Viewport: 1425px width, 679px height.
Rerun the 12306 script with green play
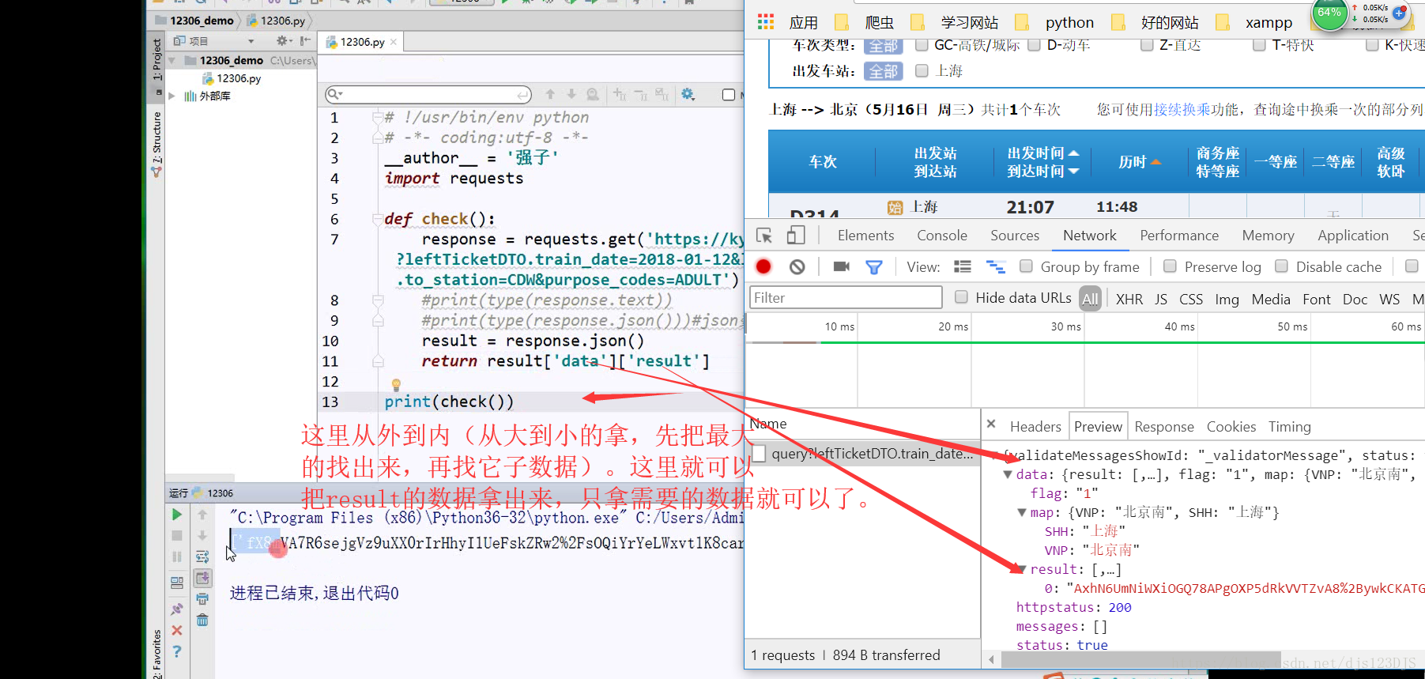click(177, 515)
